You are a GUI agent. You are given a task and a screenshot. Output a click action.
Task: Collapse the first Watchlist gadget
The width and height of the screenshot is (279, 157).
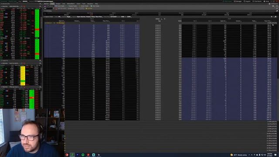point(1,6)
